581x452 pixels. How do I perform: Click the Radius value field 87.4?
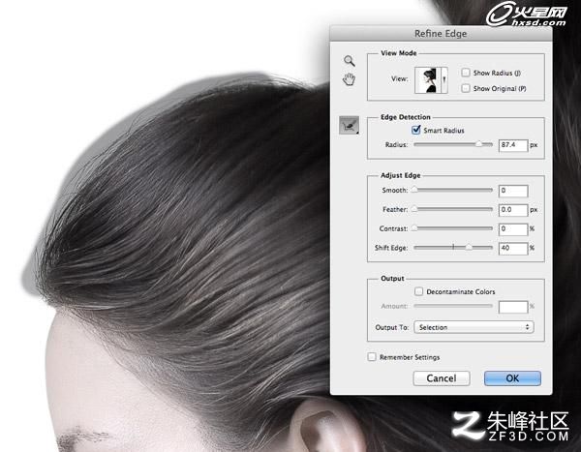(x=513, y=145)
